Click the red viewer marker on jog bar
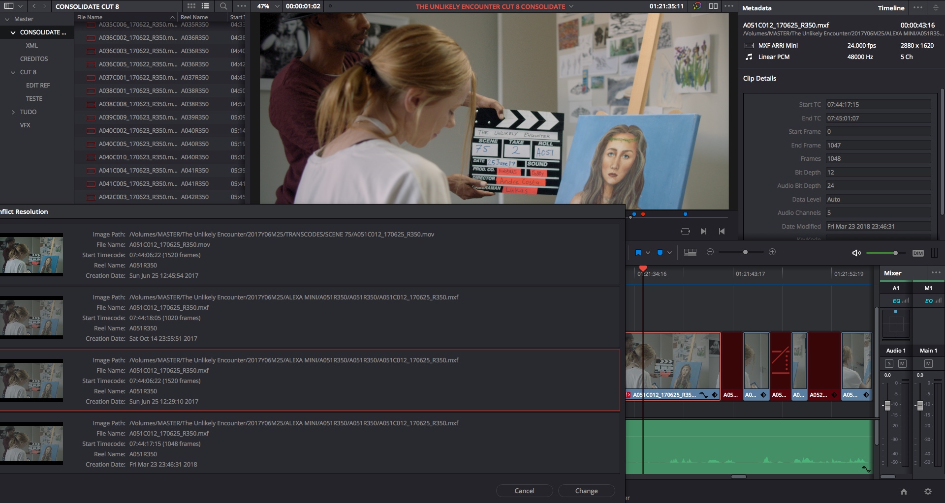 pos(643,214)
